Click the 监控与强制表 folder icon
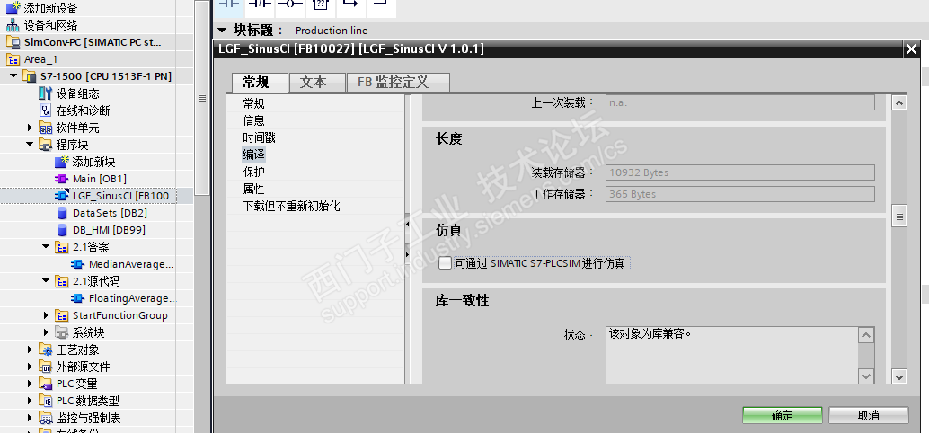This screenshot has height=433, width=929. [x=45, y=419]
